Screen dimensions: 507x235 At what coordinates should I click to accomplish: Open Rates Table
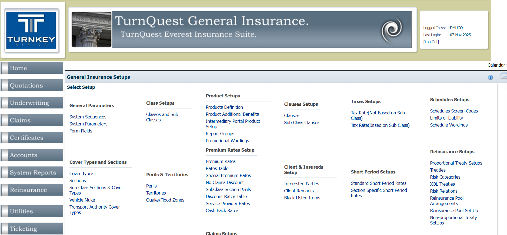(217, 168)
